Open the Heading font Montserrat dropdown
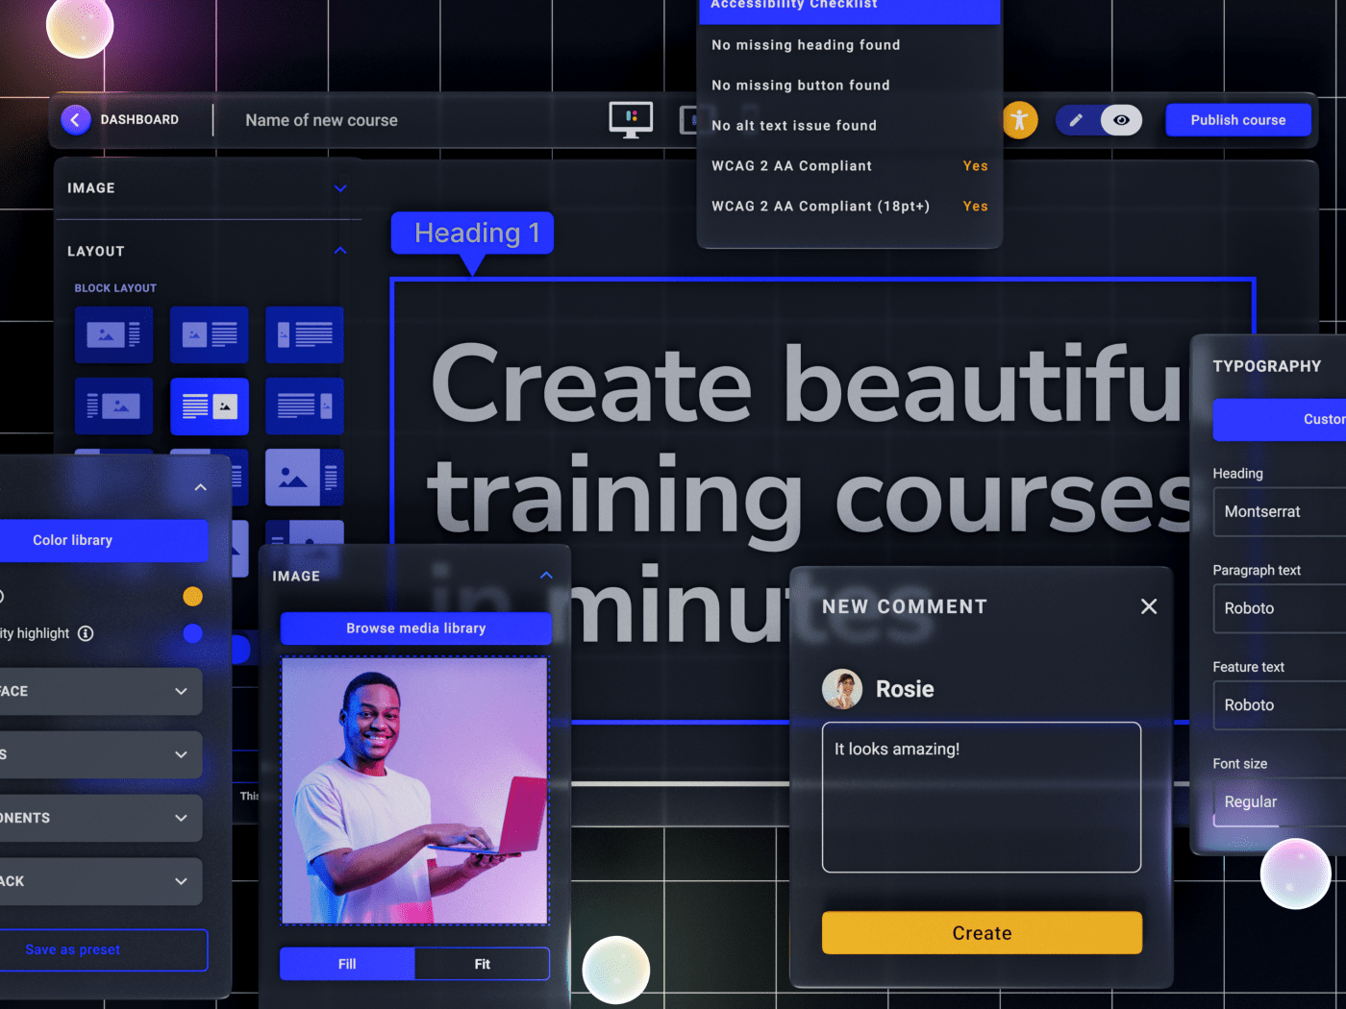 1279,512
